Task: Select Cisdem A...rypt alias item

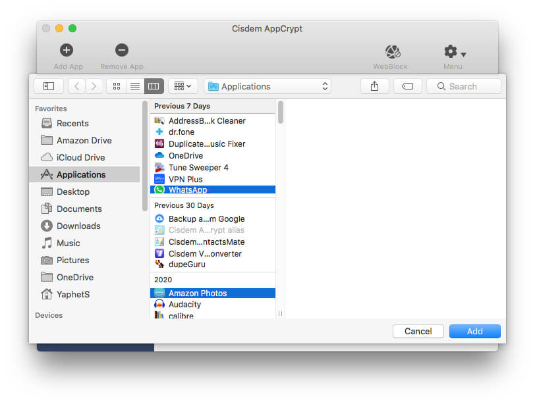Action: point(213,230)
